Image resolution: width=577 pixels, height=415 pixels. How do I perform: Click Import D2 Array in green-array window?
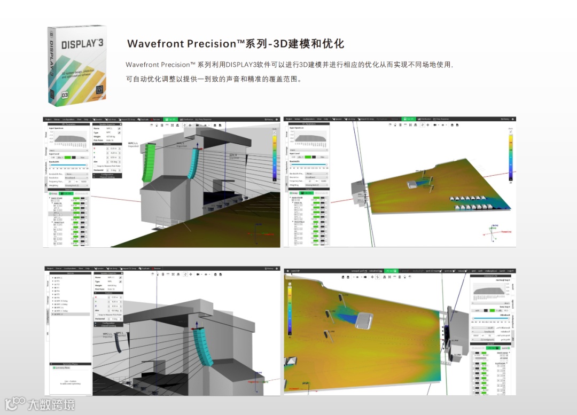tap(127, 120)
